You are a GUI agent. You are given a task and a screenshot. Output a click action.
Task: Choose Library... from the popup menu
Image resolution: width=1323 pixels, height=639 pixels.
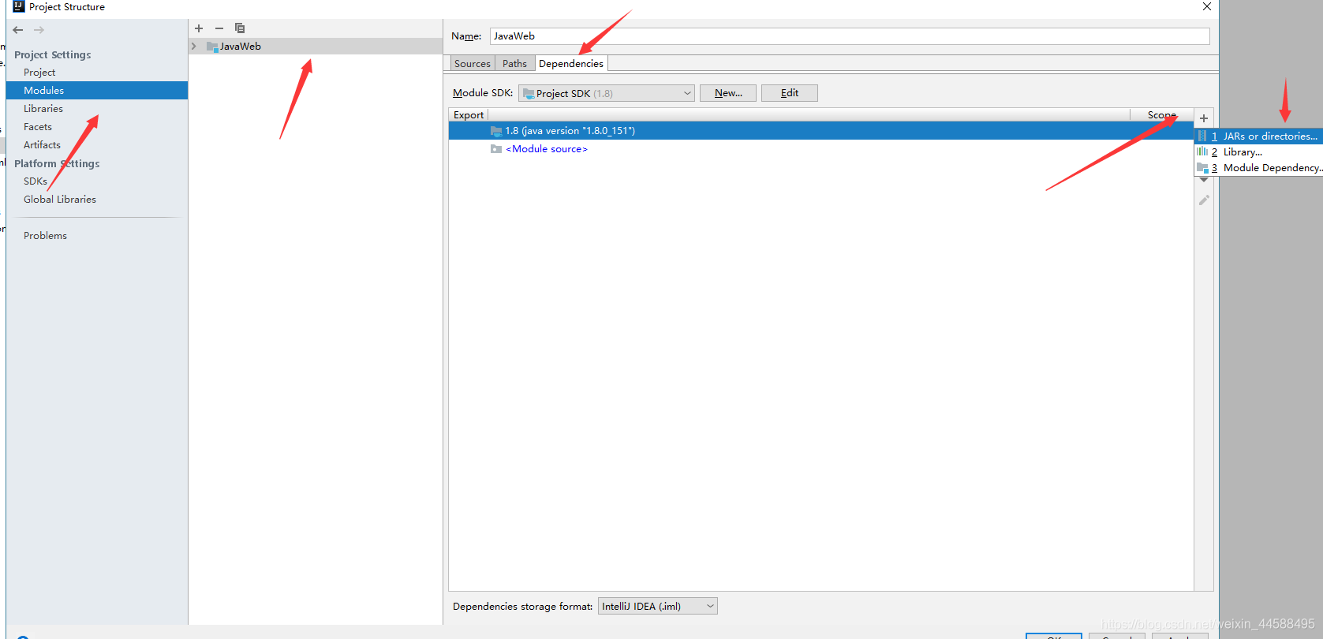[x=1259, y=152]
